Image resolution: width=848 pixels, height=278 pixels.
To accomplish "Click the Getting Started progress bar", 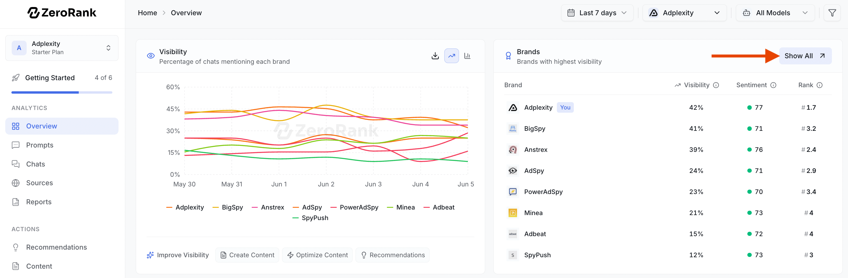I will [62, 92].
